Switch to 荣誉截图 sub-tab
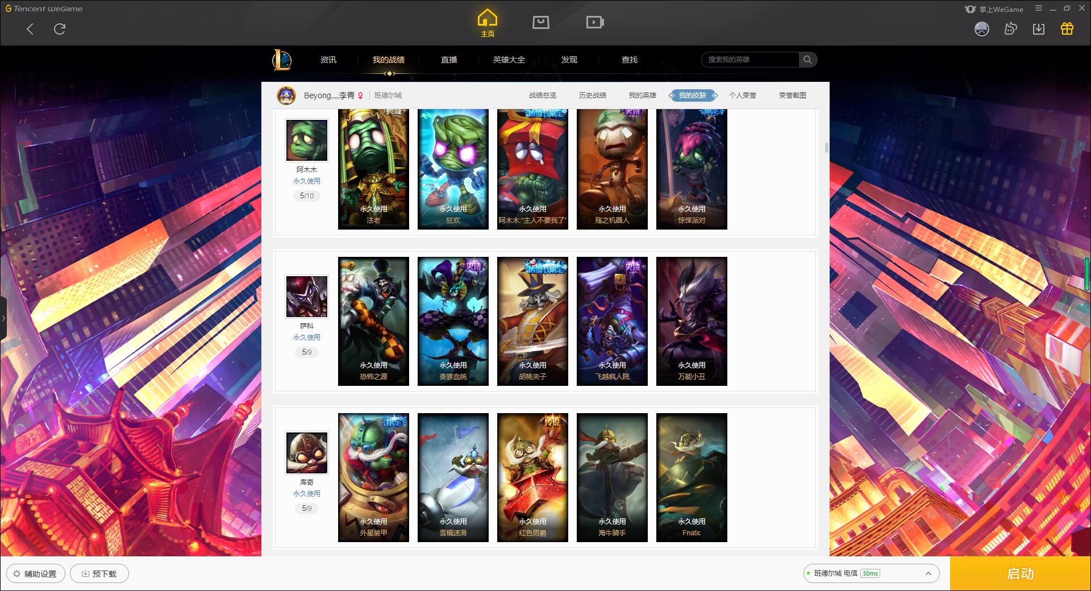Viewport: 1091px width, 591px height. (793, 95)
